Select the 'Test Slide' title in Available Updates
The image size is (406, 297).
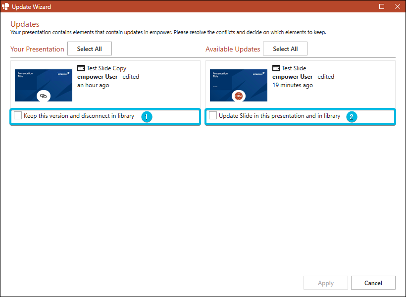294,68
